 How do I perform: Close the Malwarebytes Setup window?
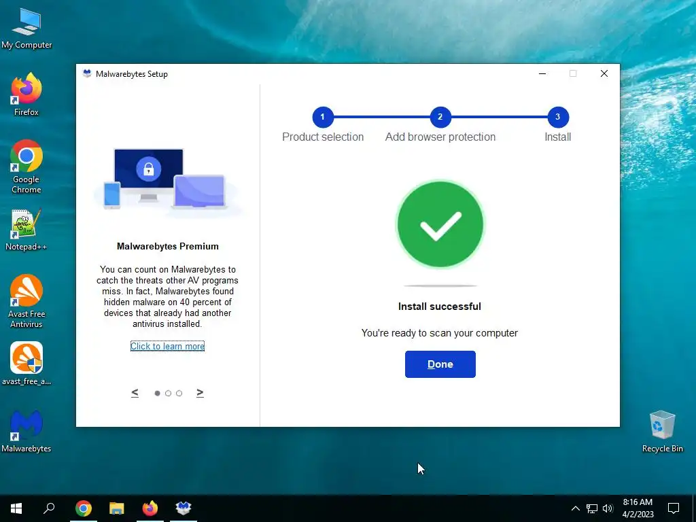(604, 73)
